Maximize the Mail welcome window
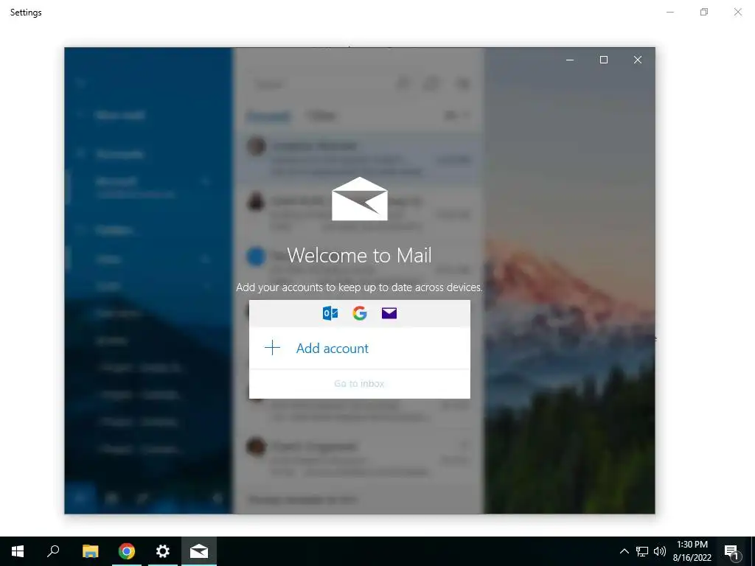Viewport: 755px width, 566px height. 604,60
